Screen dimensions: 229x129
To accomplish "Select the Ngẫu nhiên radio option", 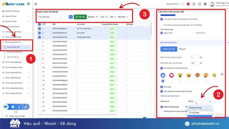I will coord(162,33).
